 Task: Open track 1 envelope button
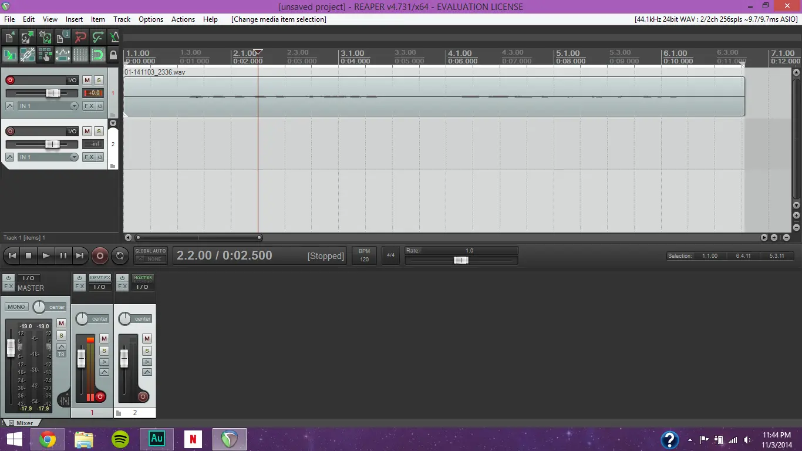10,106
